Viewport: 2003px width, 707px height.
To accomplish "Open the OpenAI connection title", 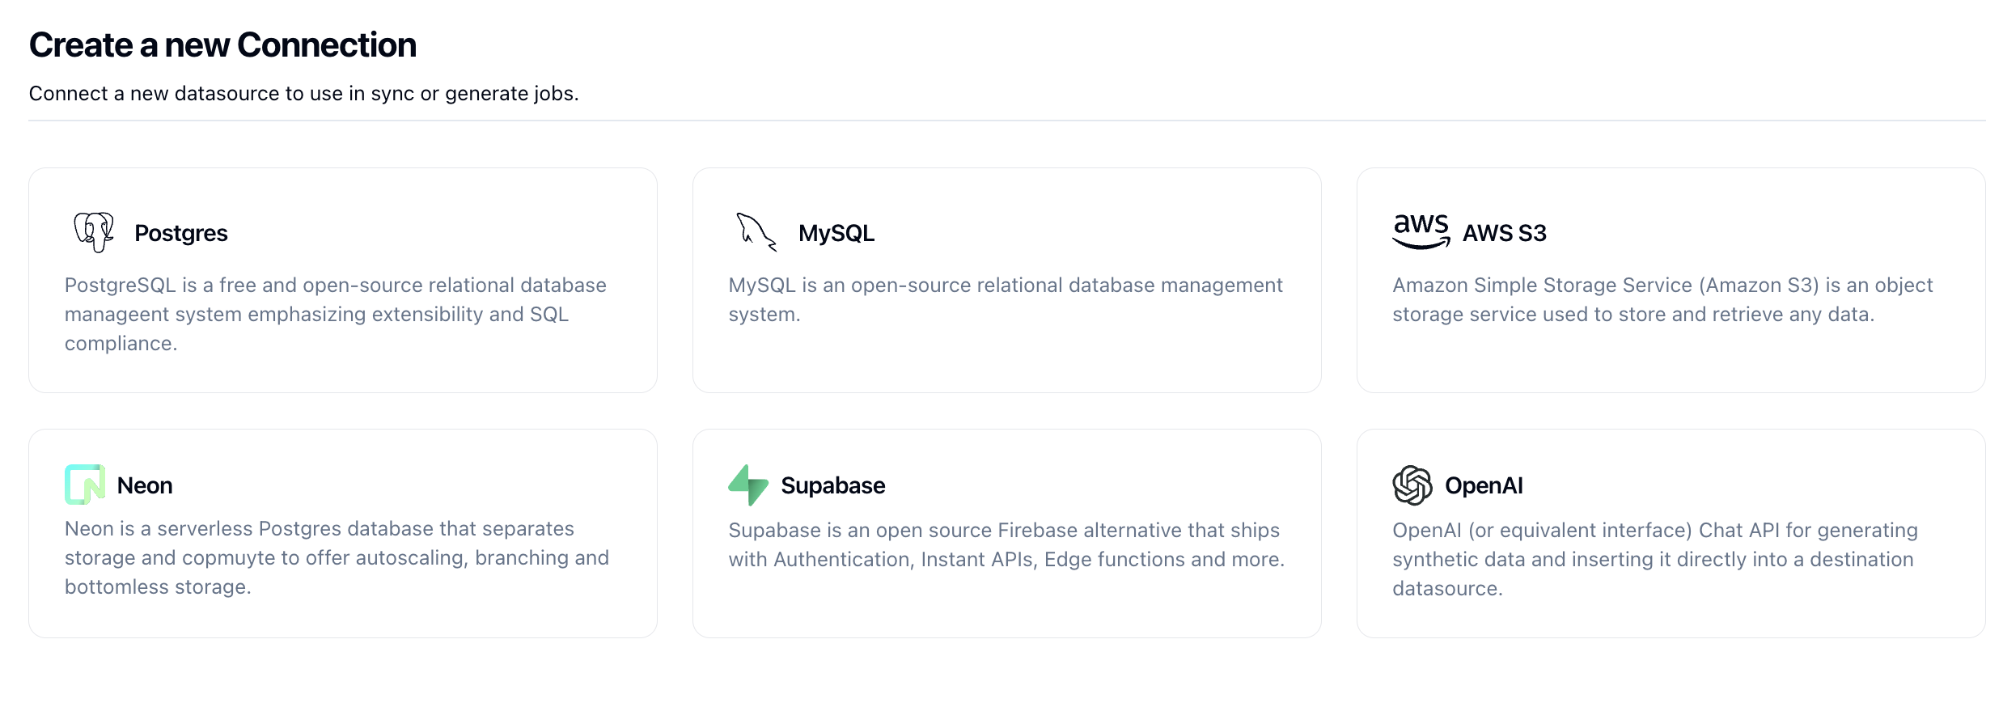I will point(1484,485).
